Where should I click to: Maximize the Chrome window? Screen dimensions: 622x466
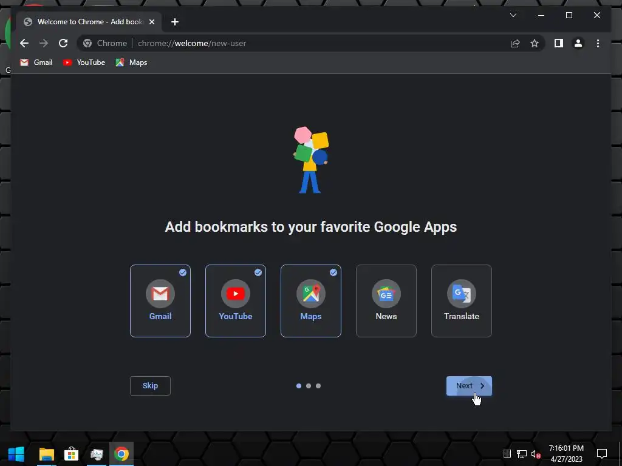point(569,15)
